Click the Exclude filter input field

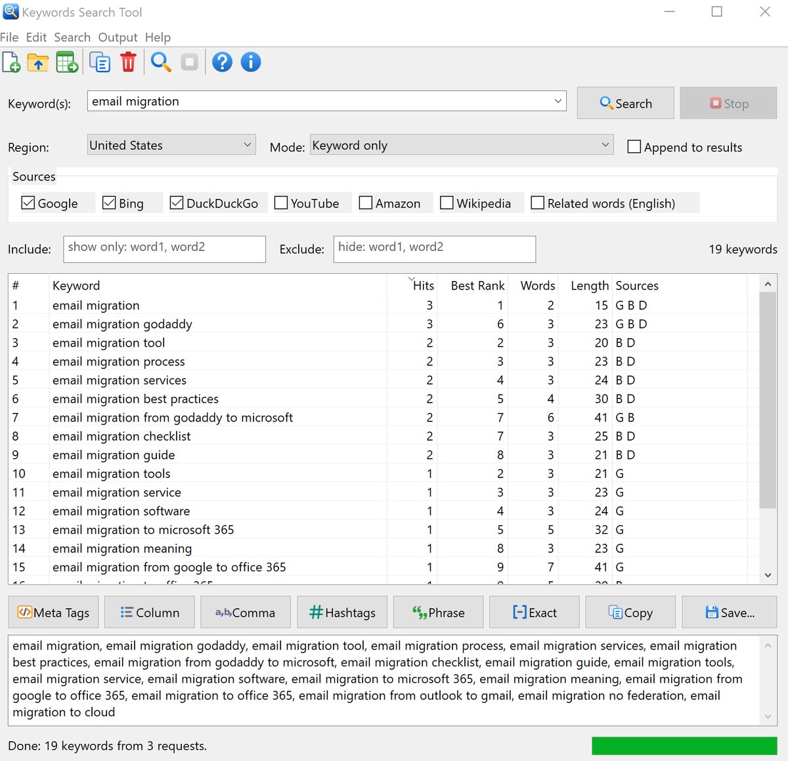[x=435, y=249]
